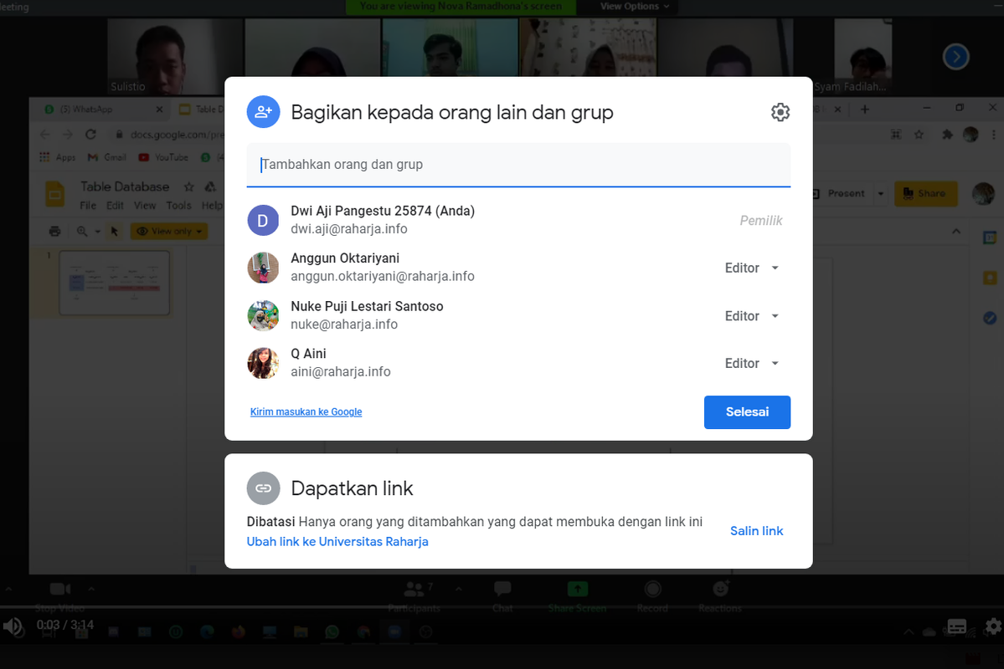Select Sulistio's video thumbnail in Zoom
This screenshot has width=1004, height=669.
175,57
